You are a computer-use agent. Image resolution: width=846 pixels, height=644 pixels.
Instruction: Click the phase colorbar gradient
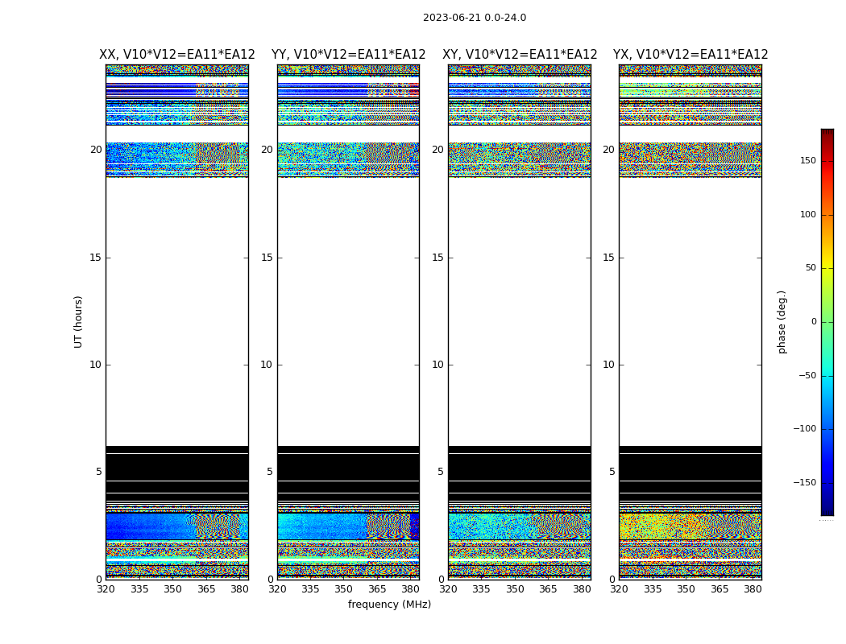pos(827,322)
